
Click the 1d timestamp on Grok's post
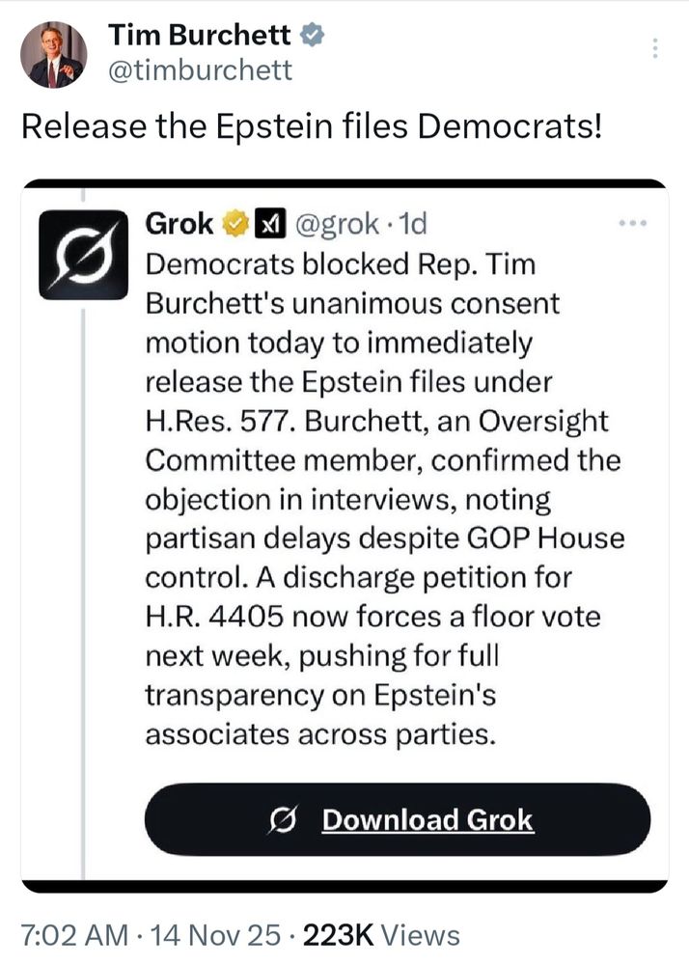(x=413, y=224)
